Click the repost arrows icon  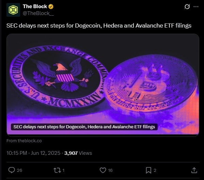[x=57, y=170]
